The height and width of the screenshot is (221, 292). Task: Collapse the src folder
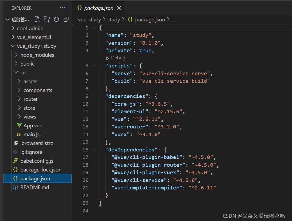tap(16, 73)
